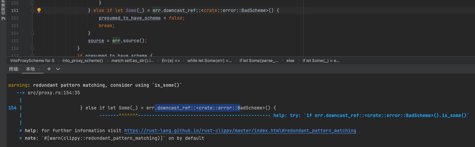Click the 'else' breadcrumb item
Image resolution: width=475 pixels, height=147 pixels.
pos(290,61)
